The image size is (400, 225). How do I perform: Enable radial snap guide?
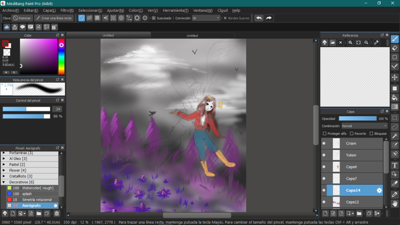tap(113, 18)
